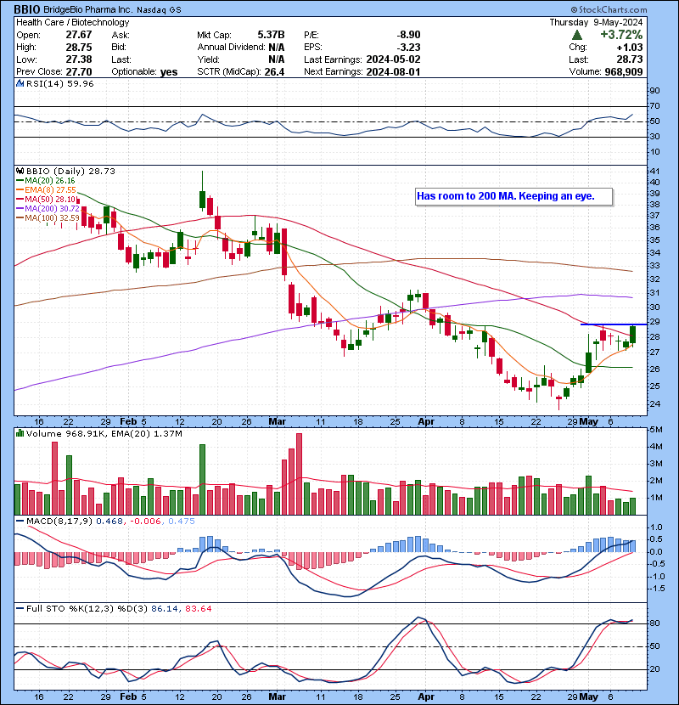Click the Mkt Cap value 5.37B
The image size is (679, 705).
[271, 35]
